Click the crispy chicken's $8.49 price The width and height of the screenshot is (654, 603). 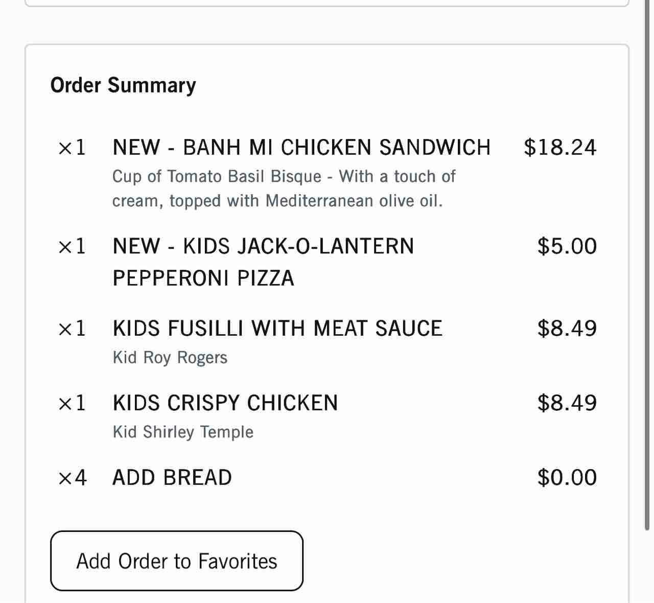click(x=567, y=403)
